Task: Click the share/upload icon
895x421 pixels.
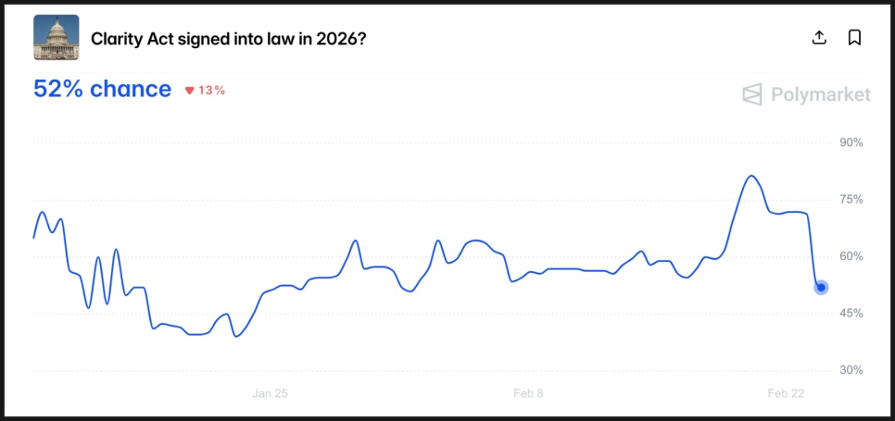Action: point(818,38)
